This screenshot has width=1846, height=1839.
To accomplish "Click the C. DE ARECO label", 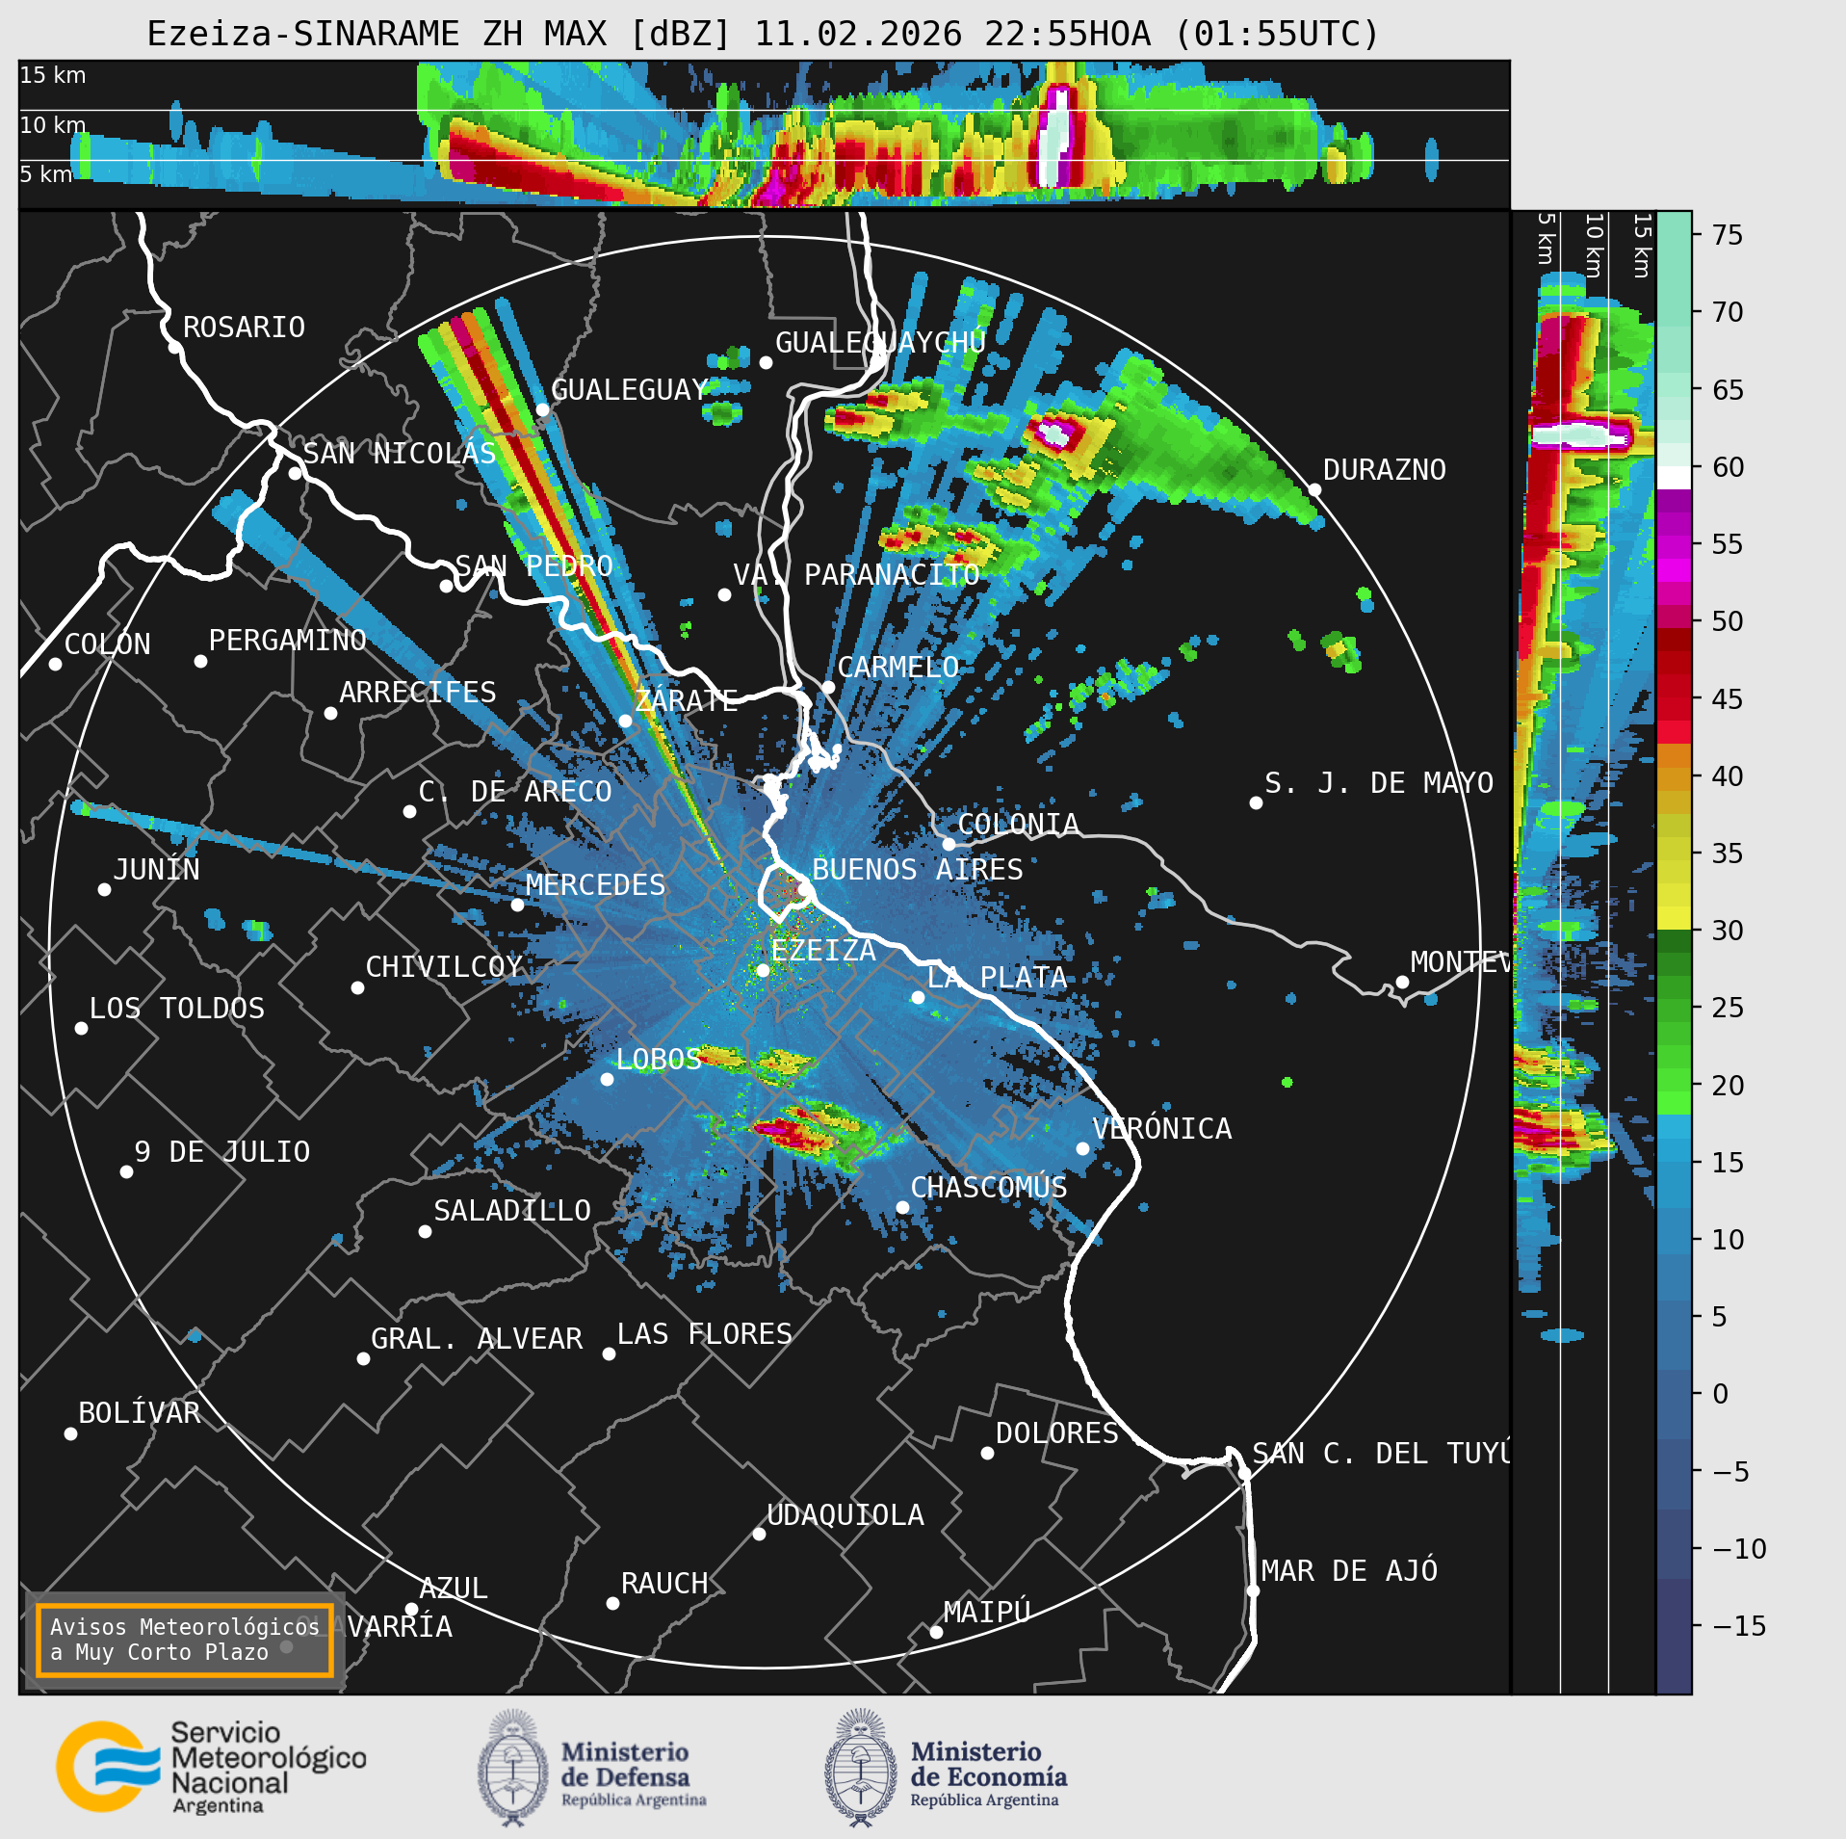I will point(515,792).
